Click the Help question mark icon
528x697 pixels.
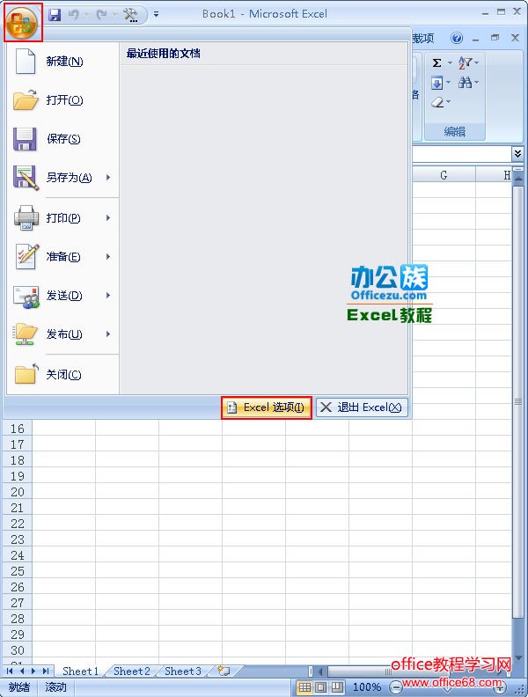click(457, 38)
